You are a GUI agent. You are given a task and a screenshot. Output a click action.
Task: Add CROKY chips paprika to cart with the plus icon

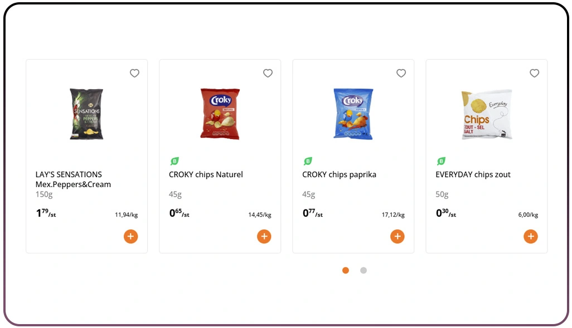(x=398, y=236)
